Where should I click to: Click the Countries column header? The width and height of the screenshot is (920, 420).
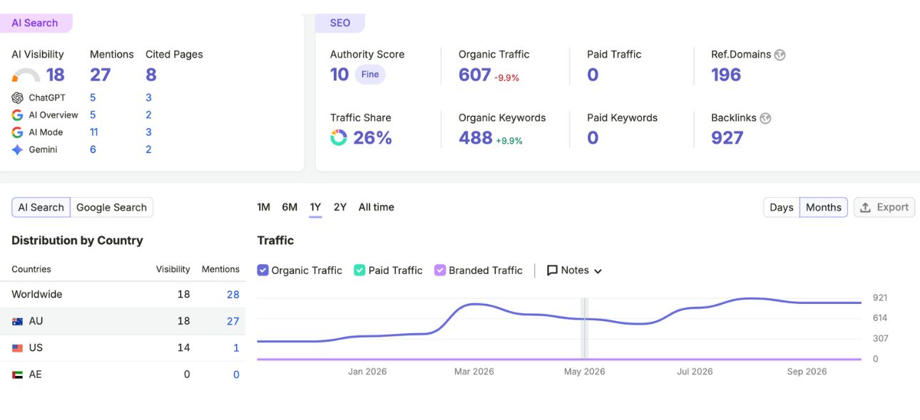point(31,269)
